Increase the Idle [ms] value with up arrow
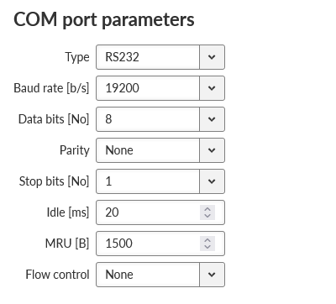Screen dimensions: 336x304 [207, 209]
